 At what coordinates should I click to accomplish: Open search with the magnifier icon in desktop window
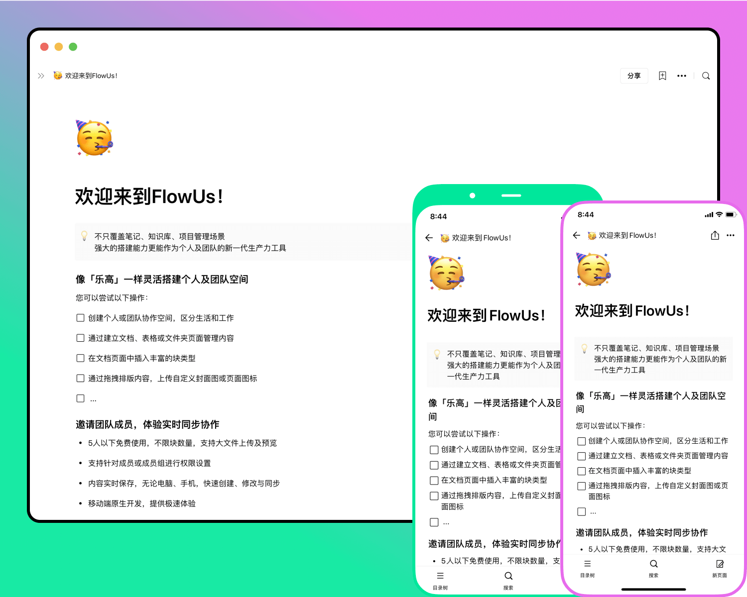[706, 76]
